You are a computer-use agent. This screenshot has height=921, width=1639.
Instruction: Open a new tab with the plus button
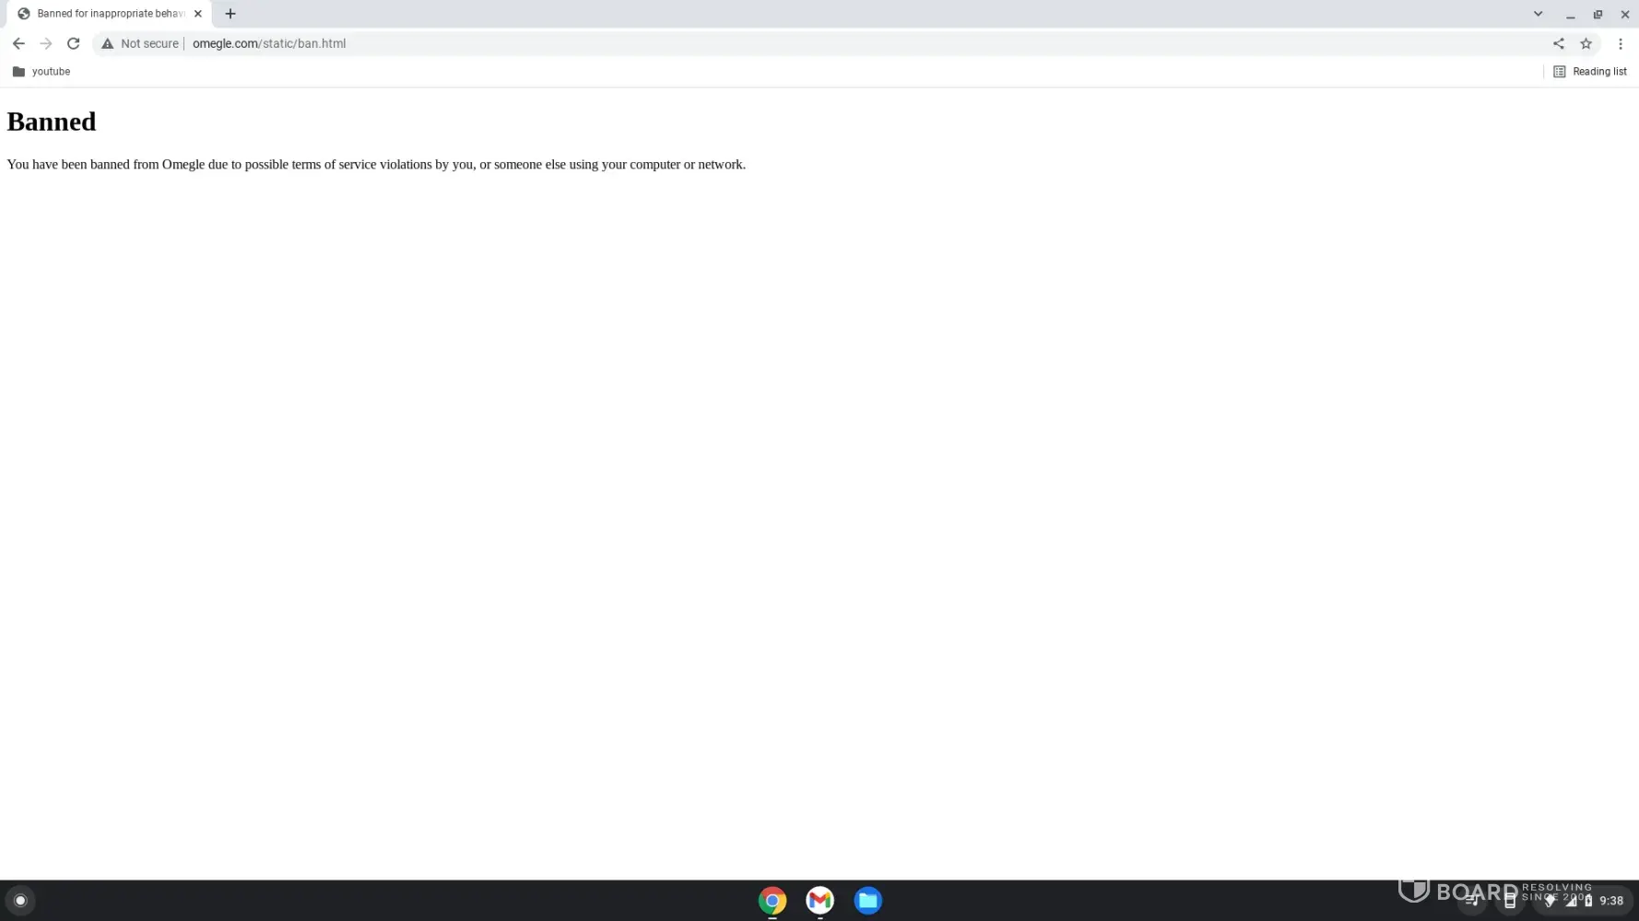[x=230, y=14]
